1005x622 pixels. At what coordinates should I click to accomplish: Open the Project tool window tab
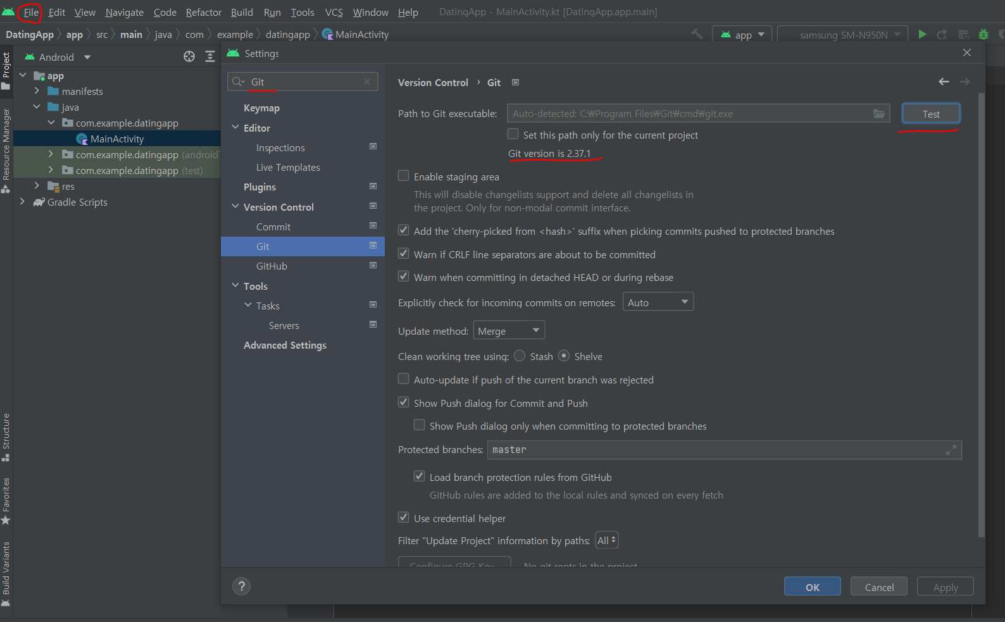pyautogui.click(x=6, y=70)
